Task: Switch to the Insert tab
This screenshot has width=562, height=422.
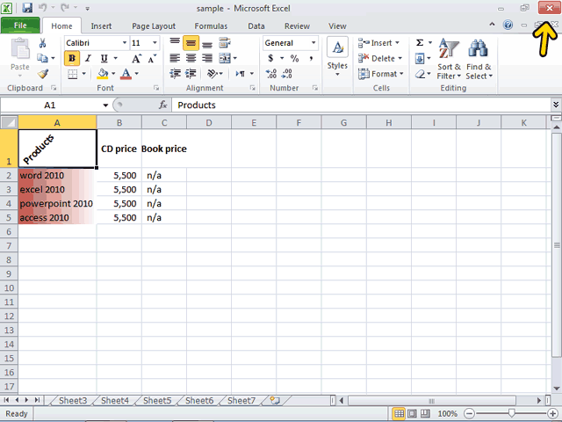Action: [101, 25]
